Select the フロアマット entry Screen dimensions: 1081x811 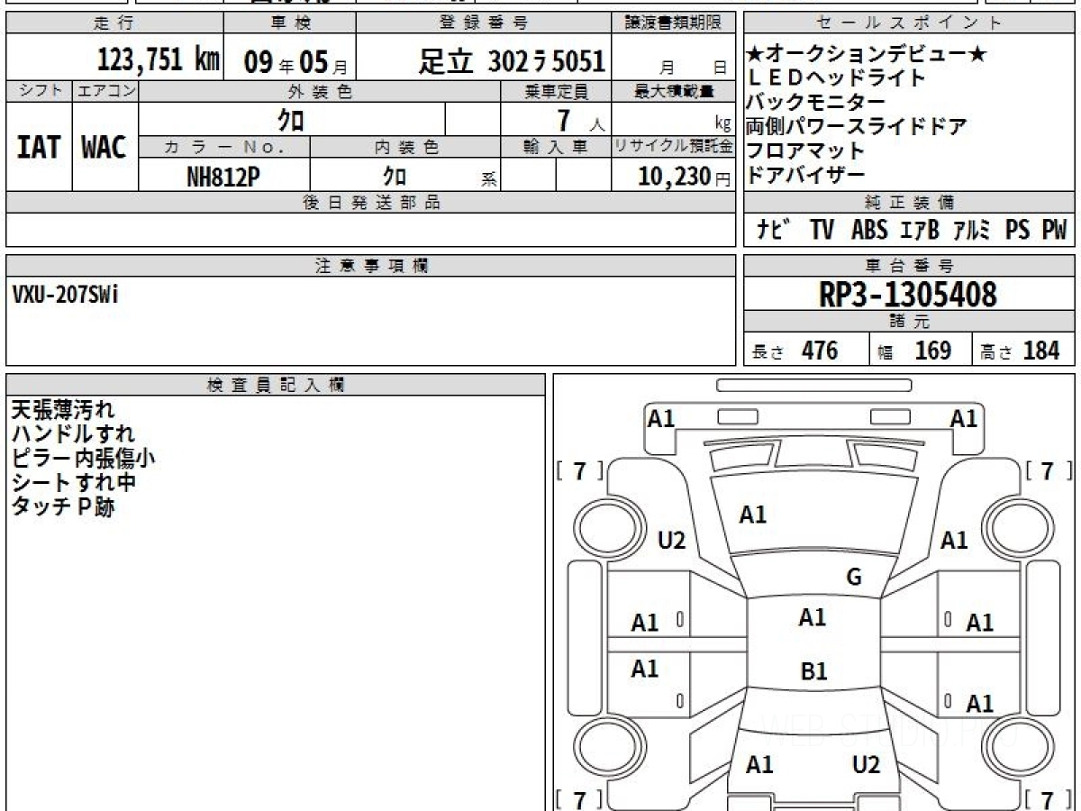point(806,151)
